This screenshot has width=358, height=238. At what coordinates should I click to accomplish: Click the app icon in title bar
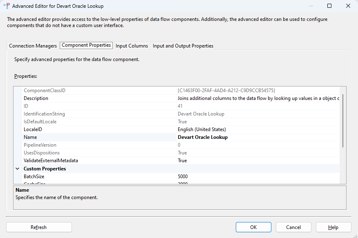click(7, 6)
